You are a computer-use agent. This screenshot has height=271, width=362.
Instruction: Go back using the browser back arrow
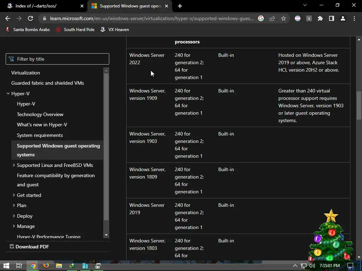click(x=8, y=18)
